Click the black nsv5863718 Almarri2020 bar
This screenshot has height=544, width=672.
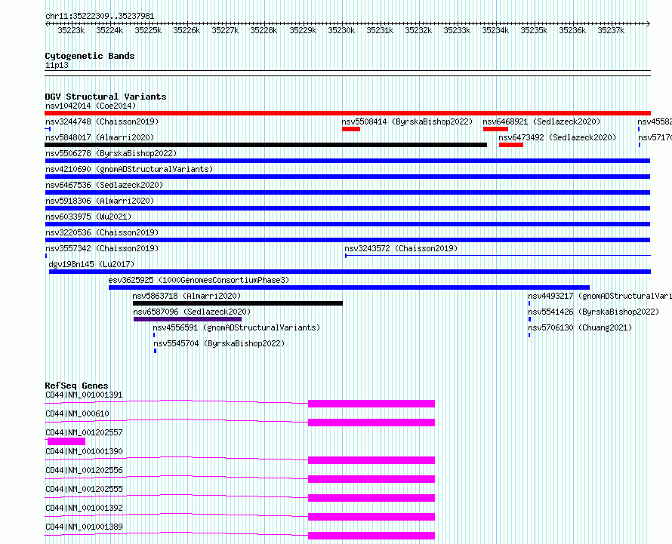238,303
